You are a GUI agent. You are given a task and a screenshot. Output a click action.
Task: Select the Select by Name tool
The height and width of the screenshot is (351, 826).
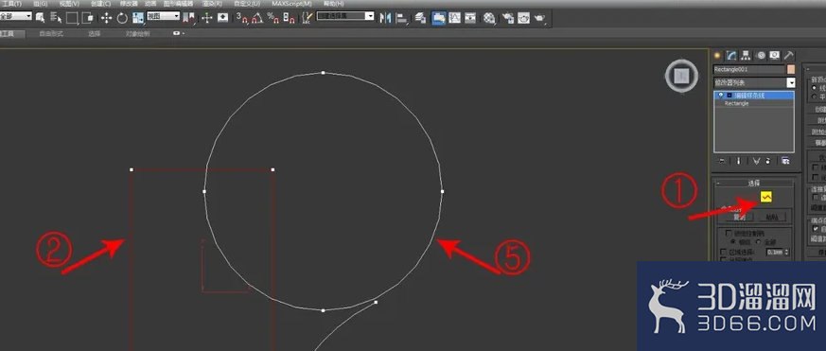click(56, 17)
